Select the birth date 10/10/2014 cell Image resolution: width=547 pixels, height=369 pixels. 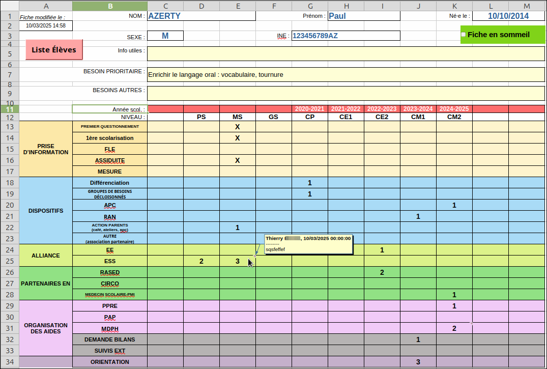[x=508, y=16]
